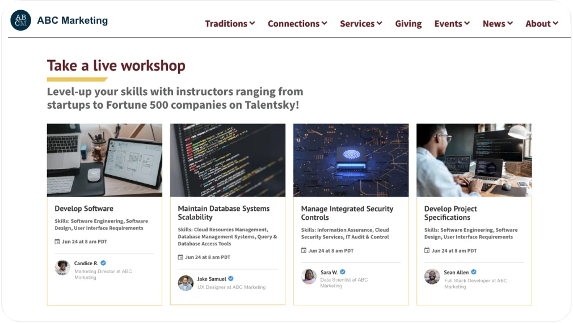This screenshot has height=323, width=573.
Task: Expand the Traditions dropdown menu
Action: tap(230, 23)
